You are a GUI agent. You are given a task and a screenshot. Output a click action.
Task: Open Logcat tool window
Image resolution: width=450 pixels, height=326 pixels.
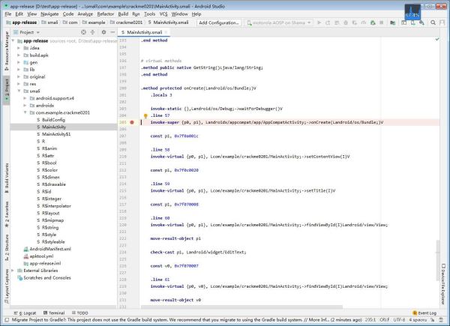point(24,313)
